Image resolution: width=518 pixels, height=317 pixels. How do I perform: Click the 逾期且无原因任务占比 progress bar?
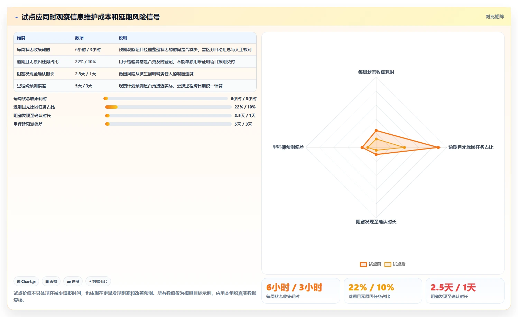coord(168,107)
